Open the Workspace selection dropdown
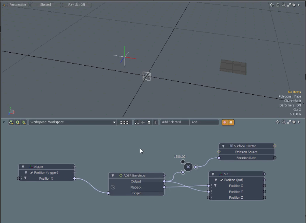This screenshot has width=306, height=223. [x=73, y=122]
